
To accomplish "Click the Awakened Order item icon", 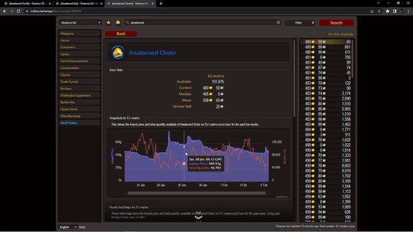I will tap(117, 53).
